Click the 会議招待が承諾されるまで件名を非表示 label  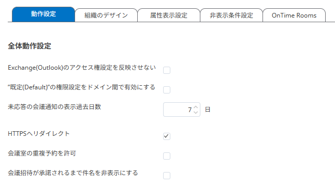click(73, 173)
